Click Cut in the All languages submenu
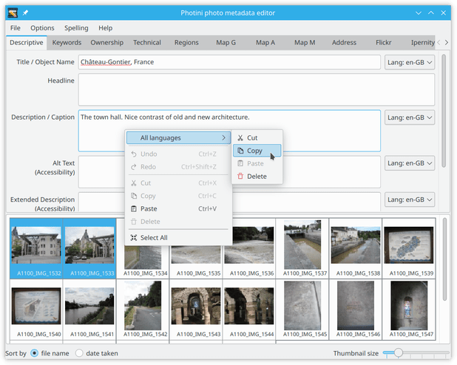 point(257,137)
